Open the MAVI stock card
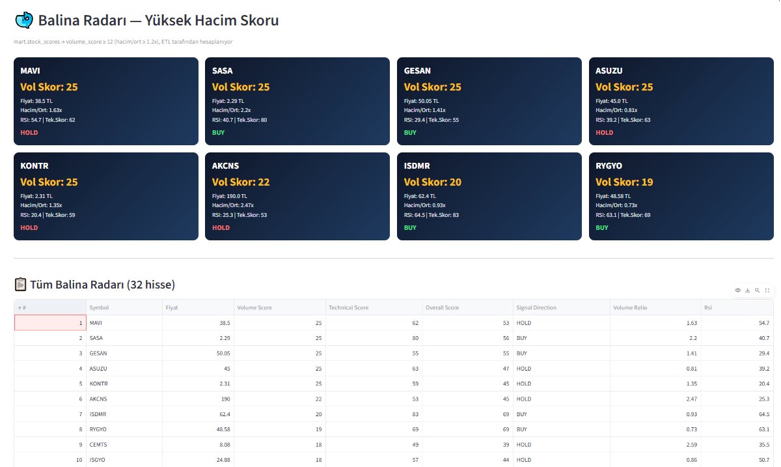Image resolution: width=781 pixels, height=467 pixels. pos(106,102)
